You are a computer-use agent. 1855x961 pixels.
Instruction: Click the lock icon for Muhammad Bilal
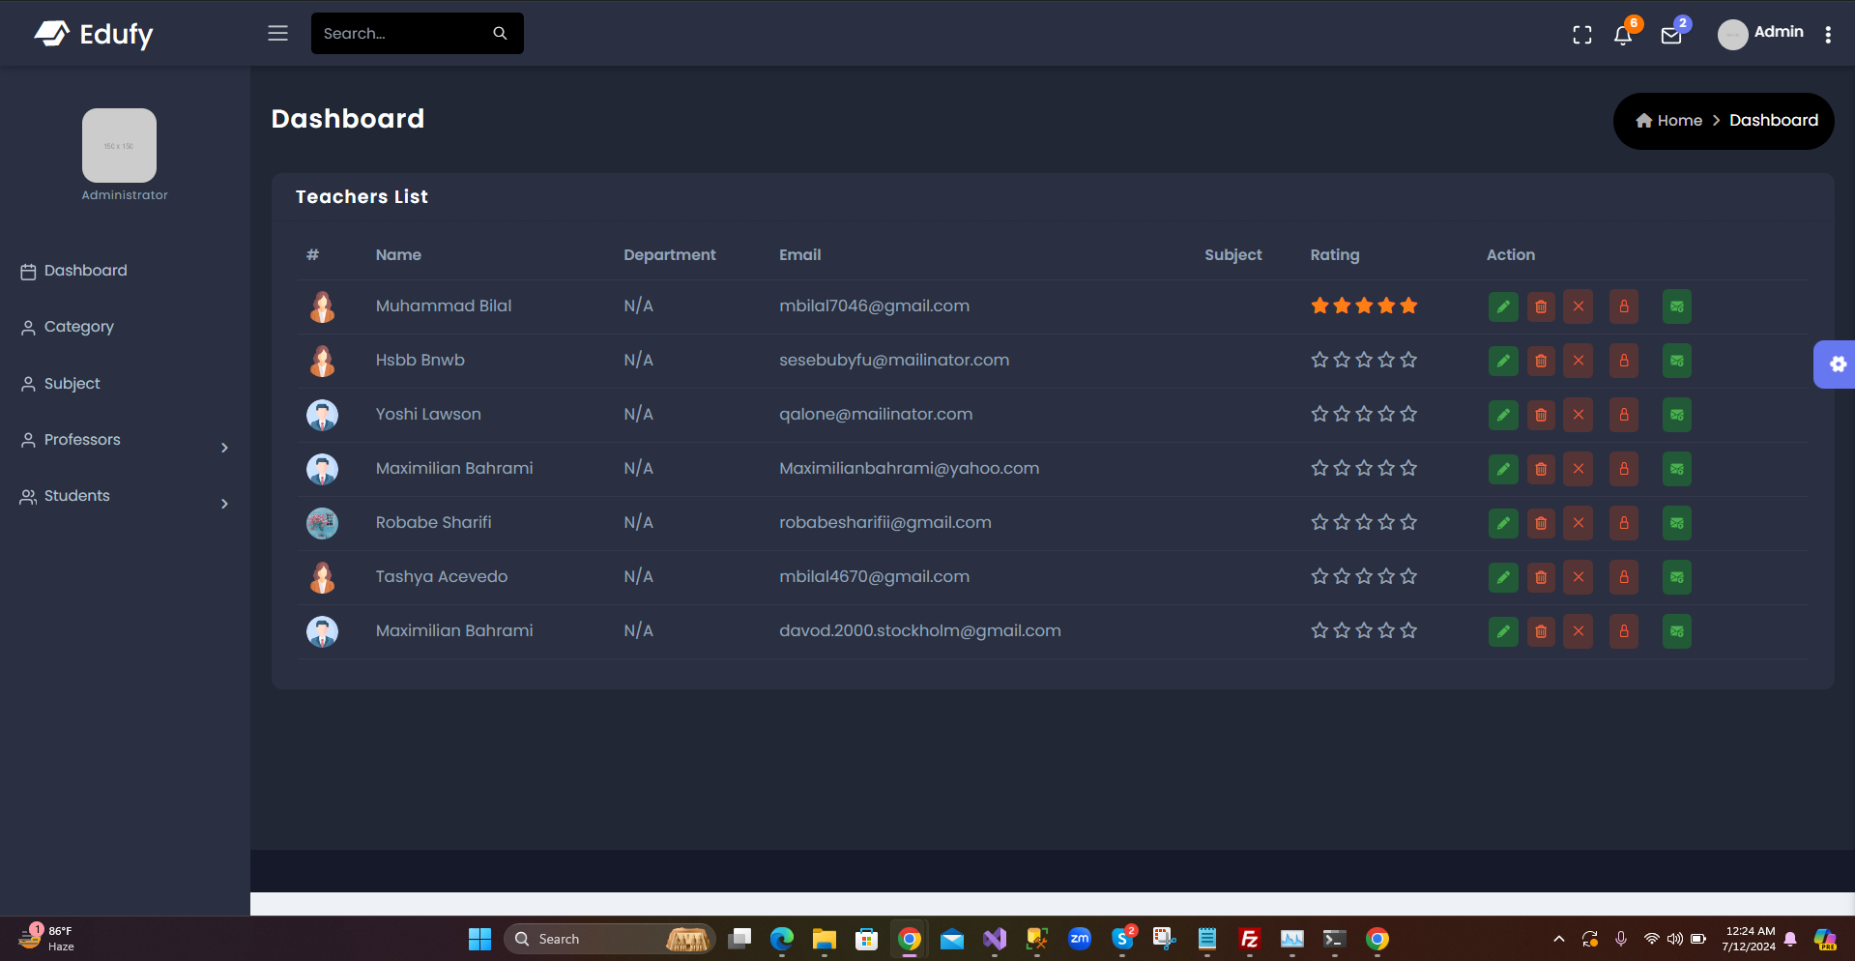point(1624,306)
